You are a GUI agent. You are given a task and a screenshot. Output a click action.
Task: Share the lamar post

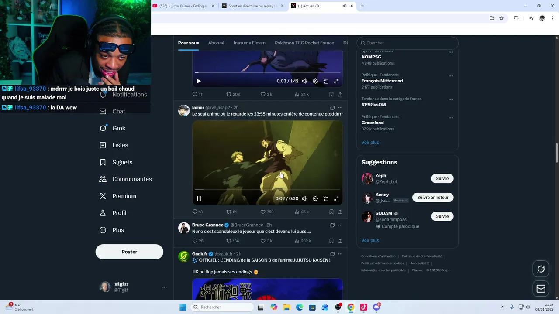tap(340, 212)
